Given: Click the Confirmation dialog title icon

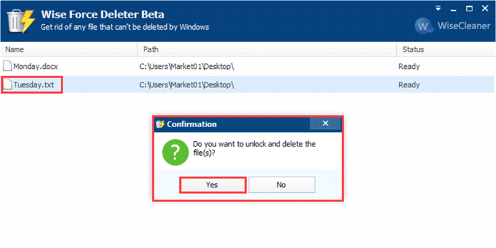Looking at the screenshot, I should [161, 124].
